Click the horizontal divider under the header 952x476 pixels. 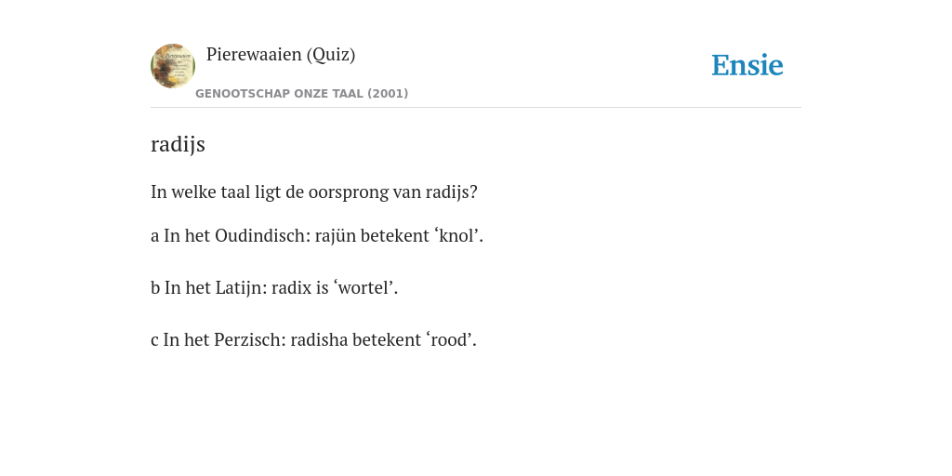(x=476, y=108)
